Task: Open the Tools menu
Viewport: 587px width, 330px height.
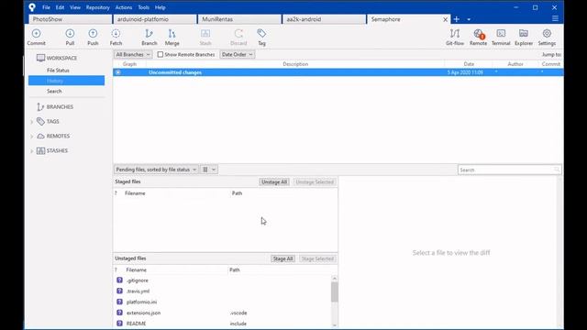Action: (143, 7)
